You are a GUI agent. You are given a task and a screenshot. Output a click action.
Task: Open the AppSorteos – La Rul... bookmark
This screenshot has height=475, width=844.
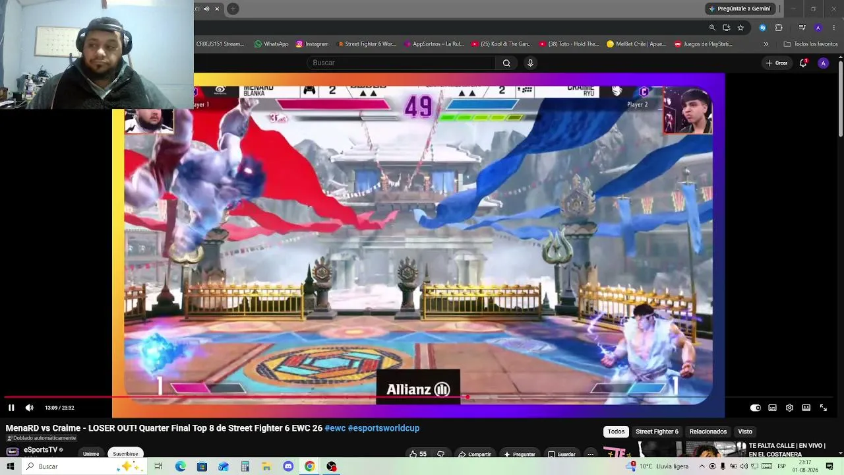tap(434, 44)
